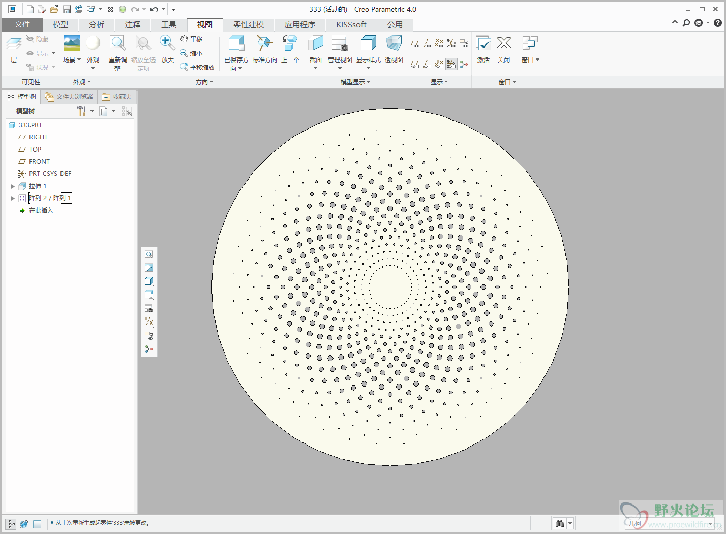Toggle Perspective View (透视图)
Image resolution: width=726 pixels, height=534 pixels.
pos(394,49)
